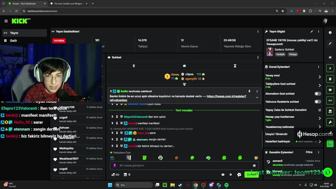336x189 pixels.
Task: Click the broadcast signal sidebar icon
Action: 330,101
